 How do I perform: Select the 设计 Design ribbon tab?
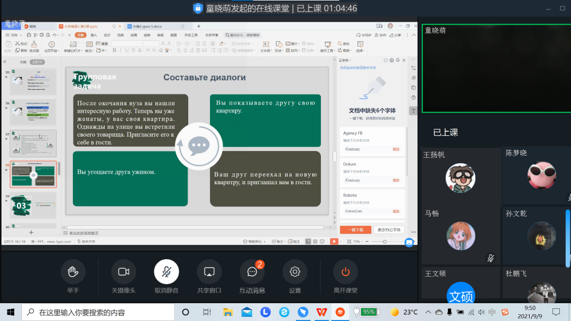coord(107,35)
